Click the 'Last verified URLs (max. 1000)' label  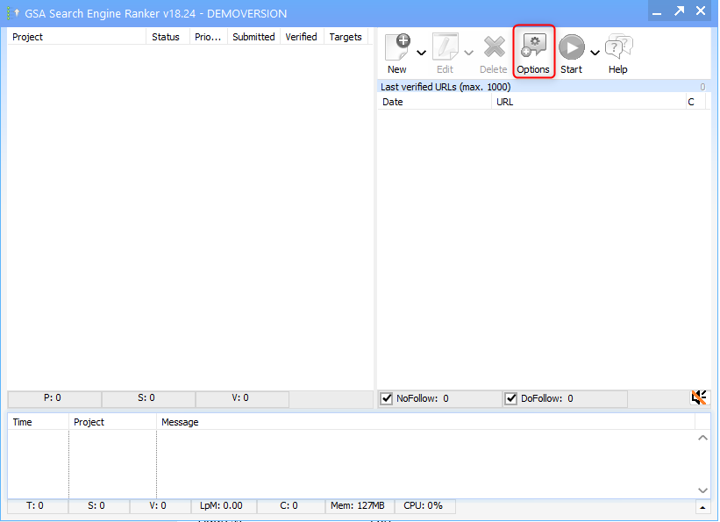pos(446,87)
